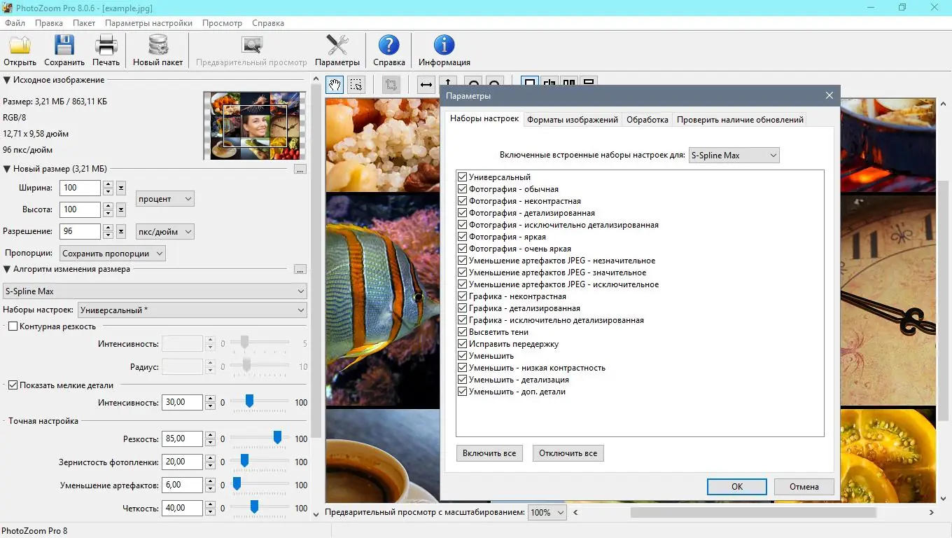Uncheck Показать мелкие детали checkbox

[x=13, y=385]
